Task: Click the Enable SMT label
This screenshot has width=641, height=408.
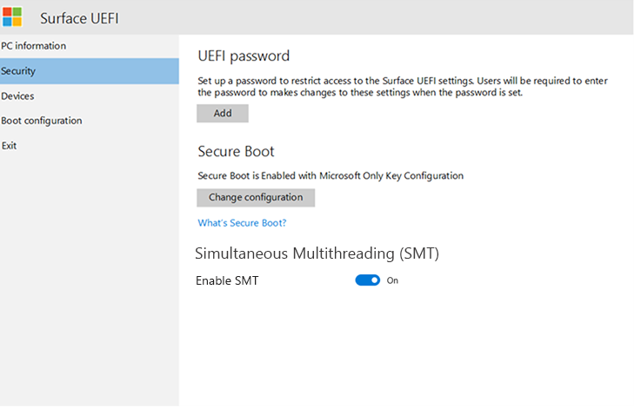Action: point(227,280)
